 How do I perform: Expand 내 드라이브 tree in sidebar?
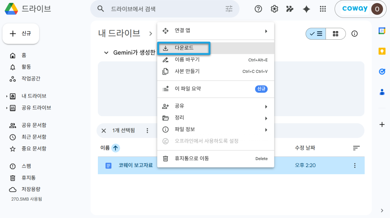pyautogui.click(x=6, y=96)
